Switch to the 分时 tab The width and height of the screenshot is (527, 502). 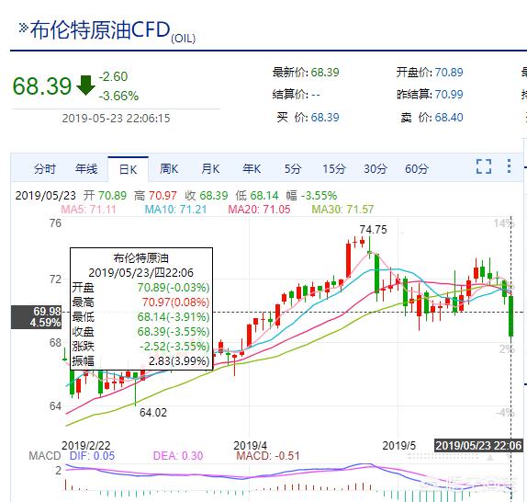[44, 168]
